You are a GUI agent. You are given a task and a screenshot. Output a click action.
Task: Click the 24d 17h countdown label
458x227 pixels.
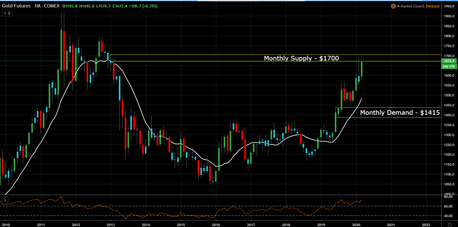tap(449, 66)
